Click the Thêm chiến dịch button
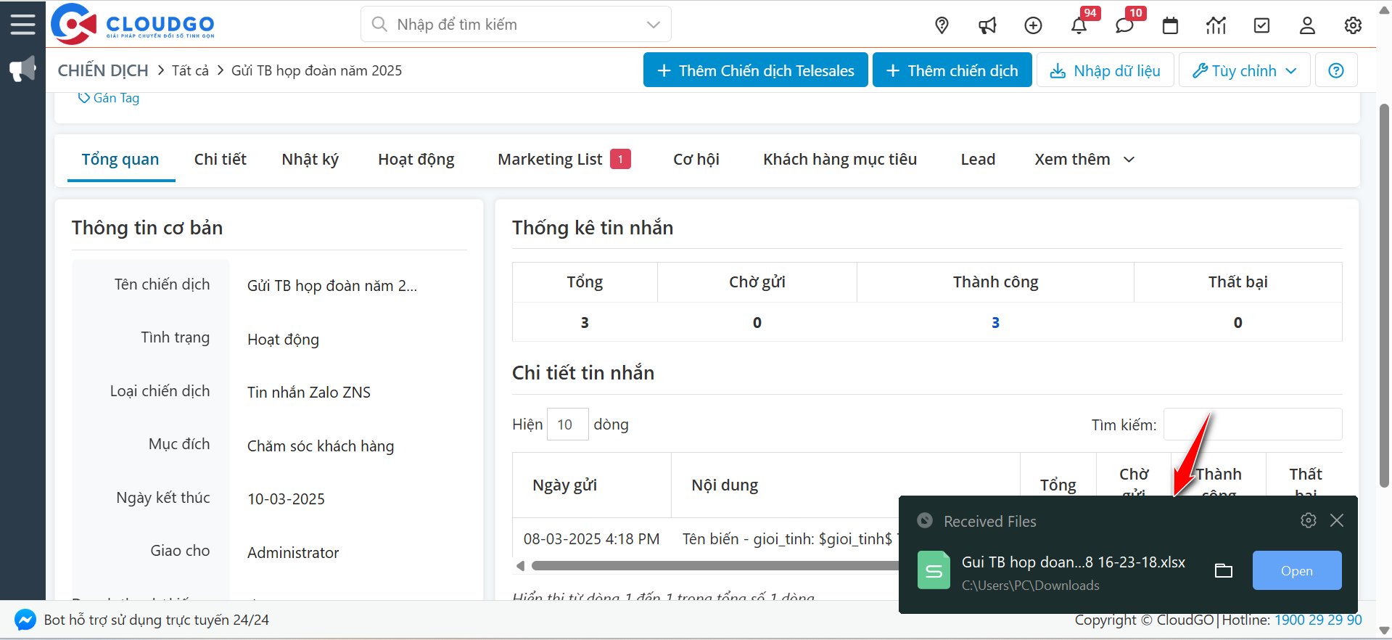 pos(952,70)
